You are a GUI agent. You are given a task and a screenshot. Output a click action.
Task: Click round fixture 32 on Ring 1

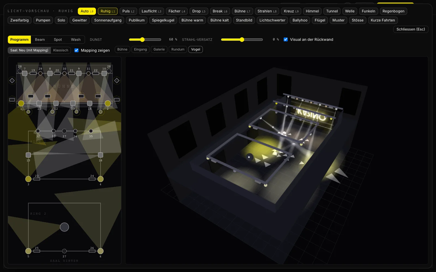[x=38, y=131]
